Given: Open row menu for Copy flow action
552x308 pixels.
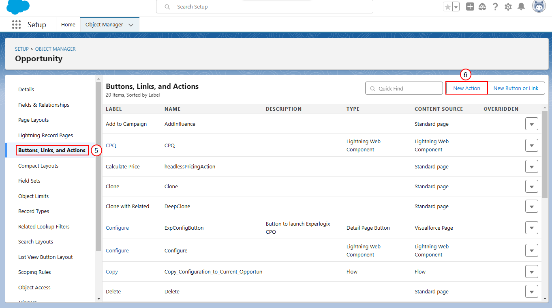Looking at the screenshot, I should click(531, 271).
